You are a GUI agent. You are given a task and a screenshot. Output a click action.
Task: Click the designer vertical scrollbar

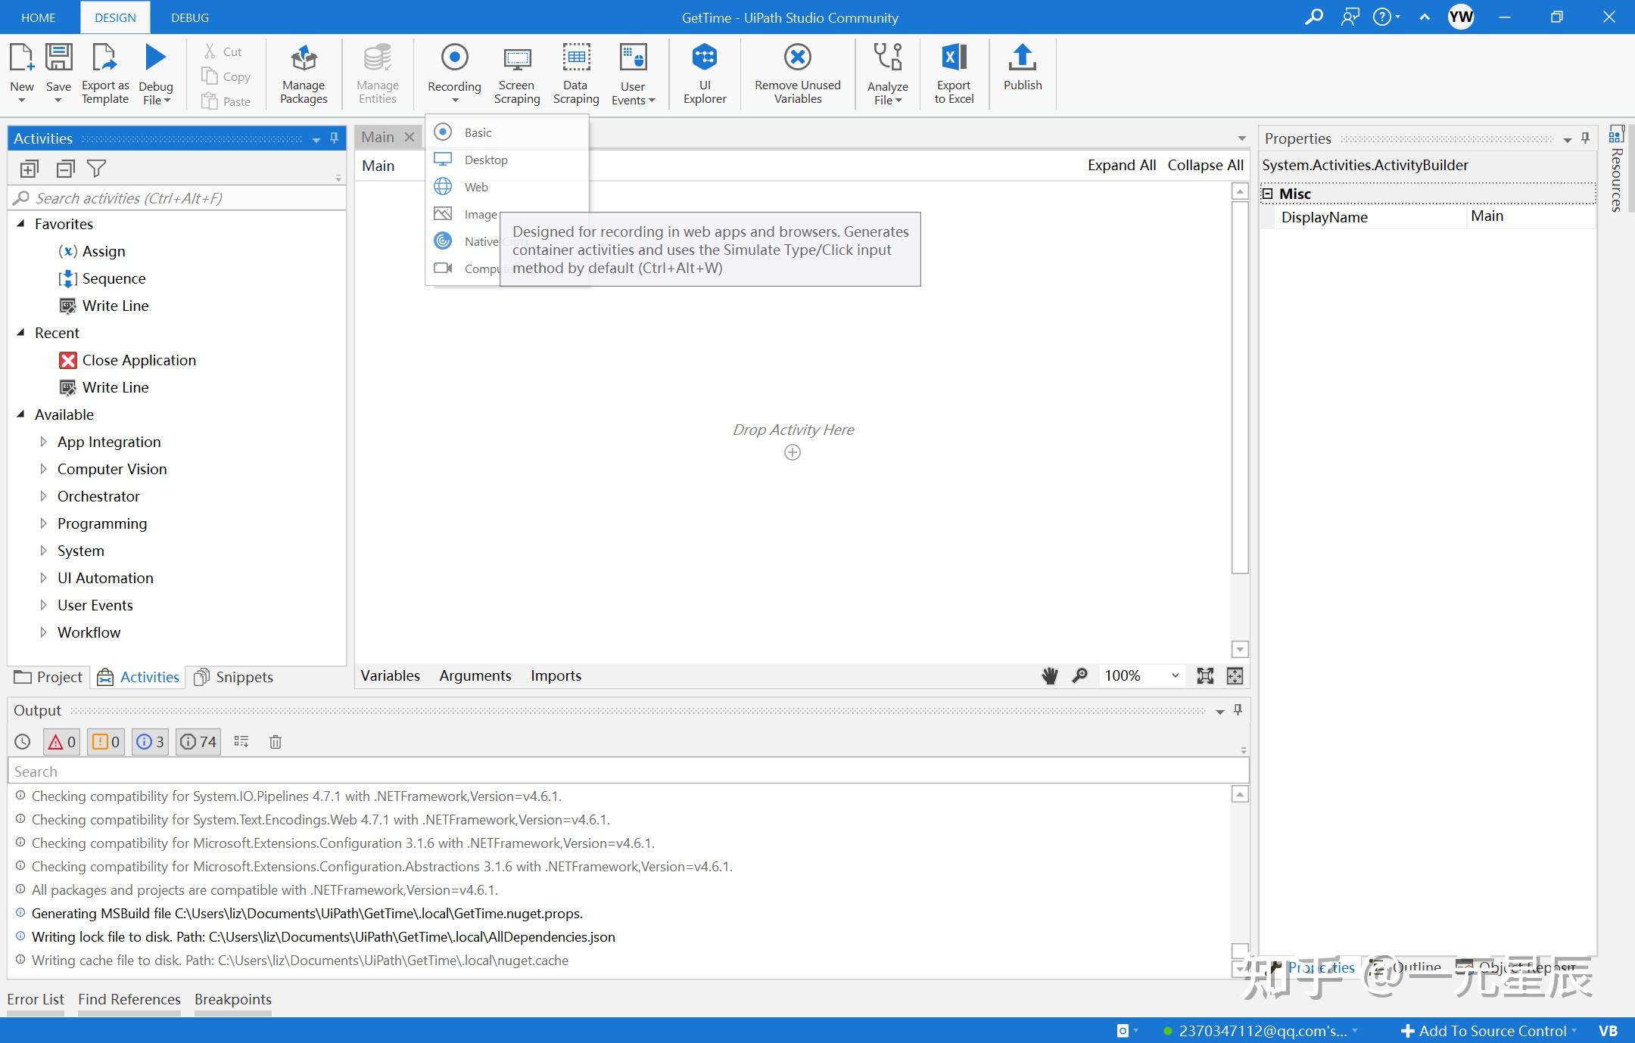[x=1239, y=386]
